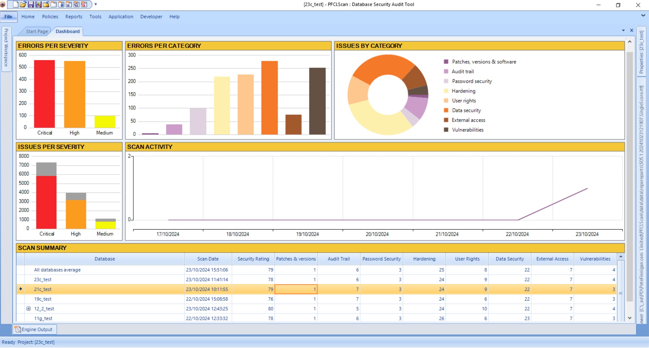Open the Home ribbon tab
The image size is (649, 348).
point(28,17)
